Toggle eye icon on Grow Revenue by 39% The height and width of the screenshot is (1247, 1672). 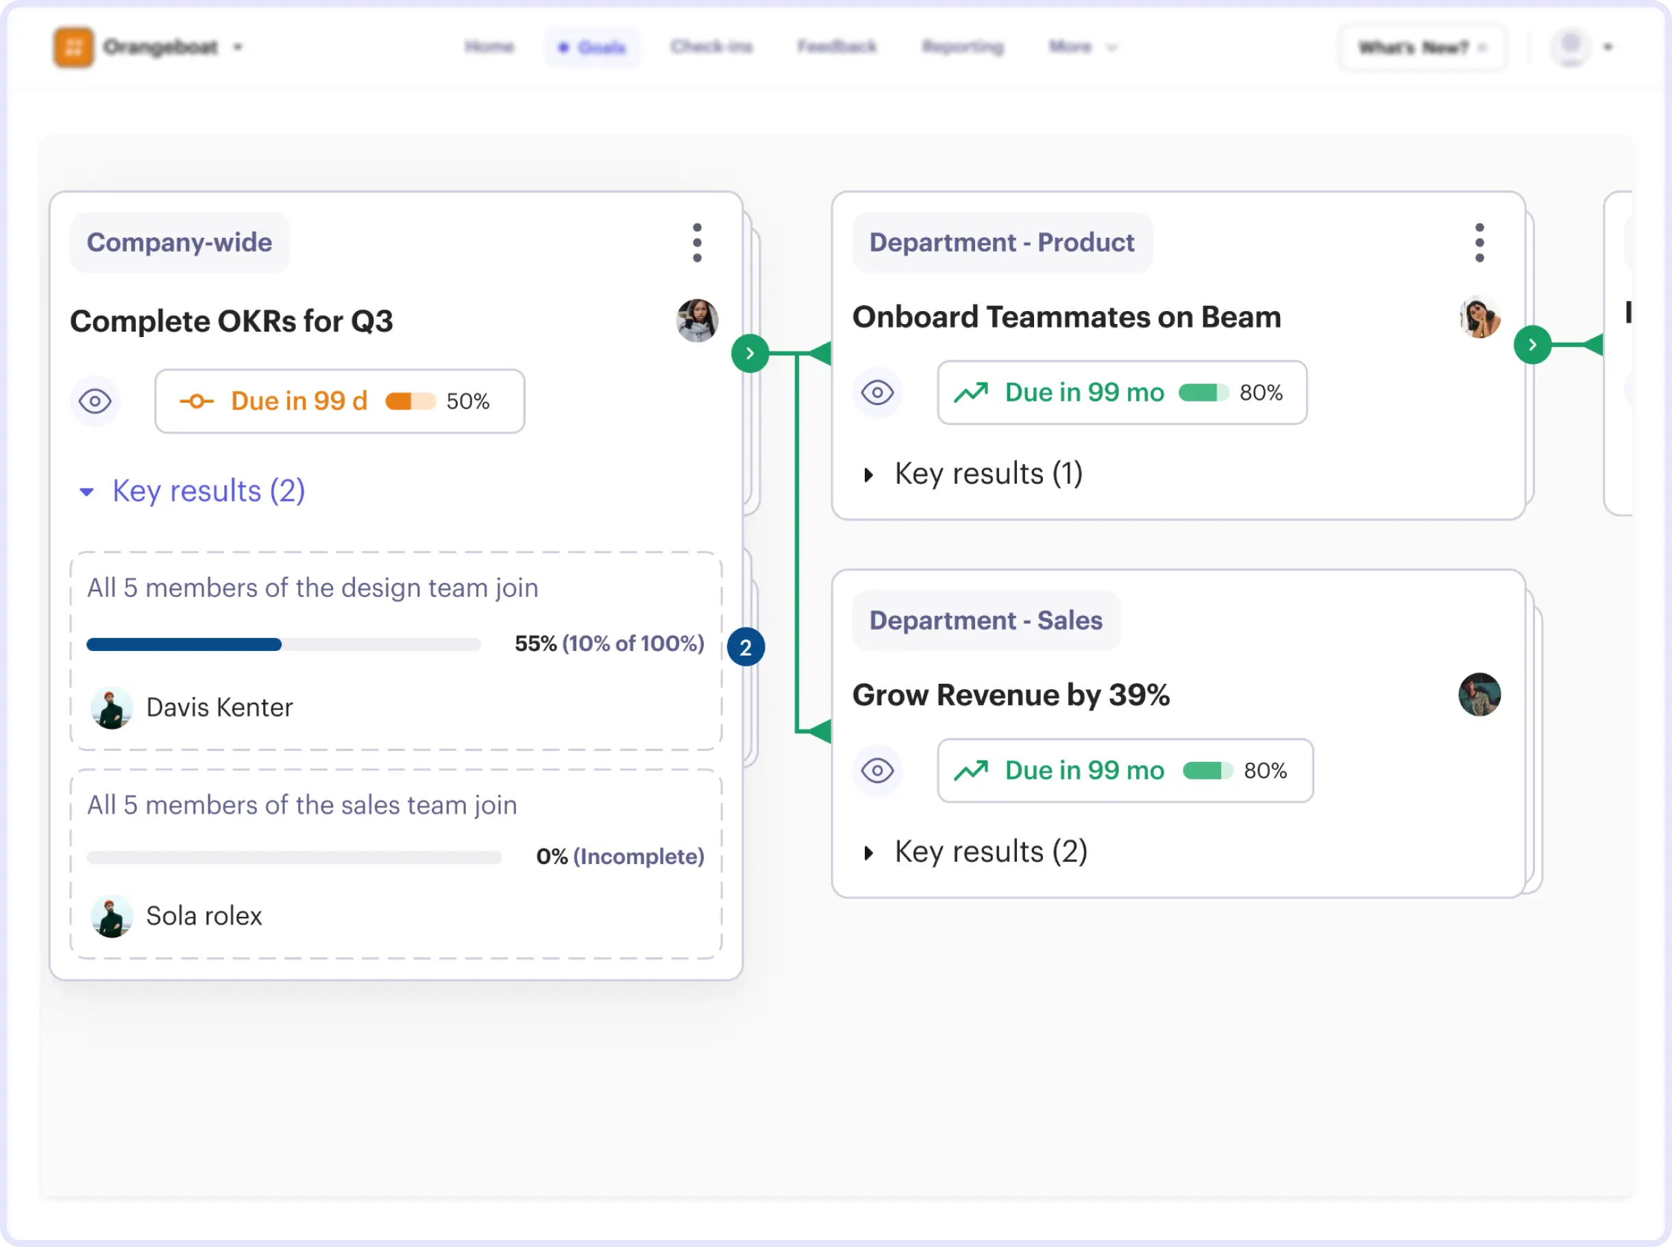(877, 771)
